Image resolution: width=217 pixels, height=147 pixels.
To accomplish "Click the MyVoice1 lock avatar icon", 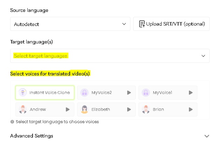I will (145, 93).
